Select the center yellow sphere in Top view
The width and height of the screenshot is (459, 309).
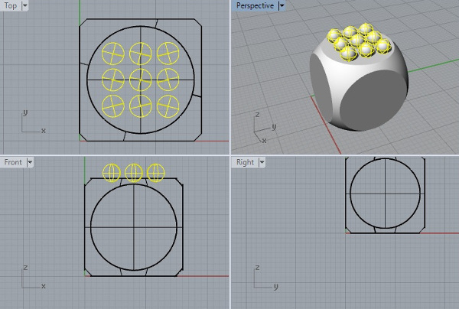pyautogui.click(x=141, y=80)
